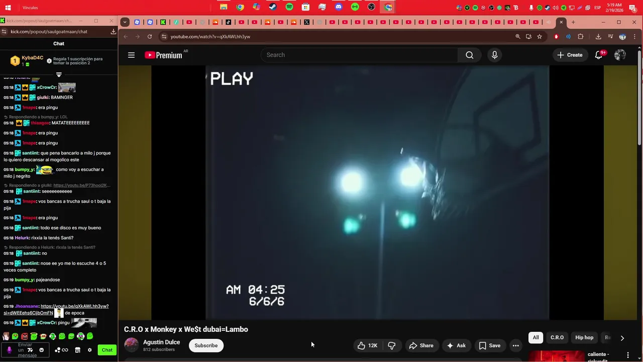The image size is (643, 362).
Task: Like the video with thumbs up
Action: tap(367, 345)
